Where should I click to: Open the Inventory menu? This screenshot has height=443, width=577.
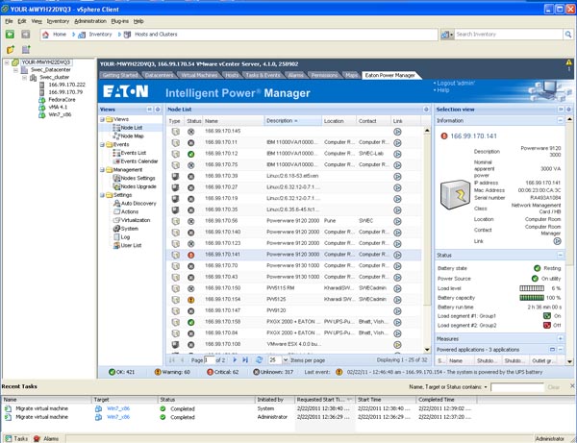coord(58,21)
